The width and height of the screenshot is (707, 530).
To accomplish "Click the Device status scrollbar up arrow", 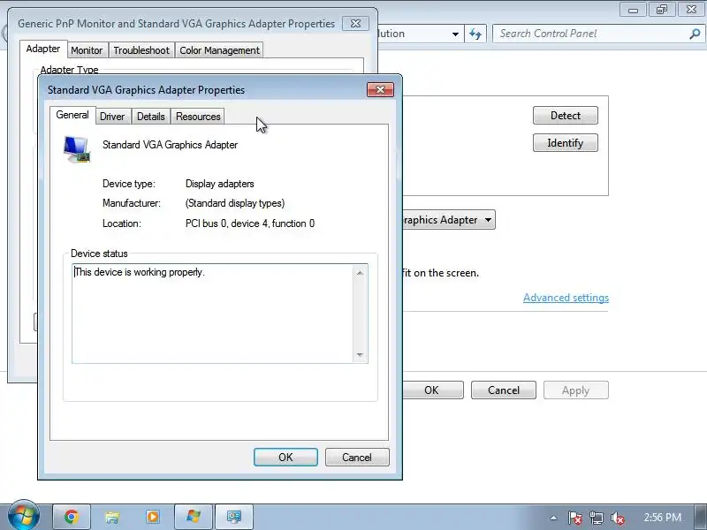I will tap(360, 273).
